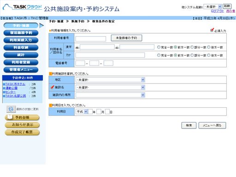Click the 最新の状態に更新 label
The height and width of the screenshot is (177, 236).
pyautogui.click(x=28, y=109)
